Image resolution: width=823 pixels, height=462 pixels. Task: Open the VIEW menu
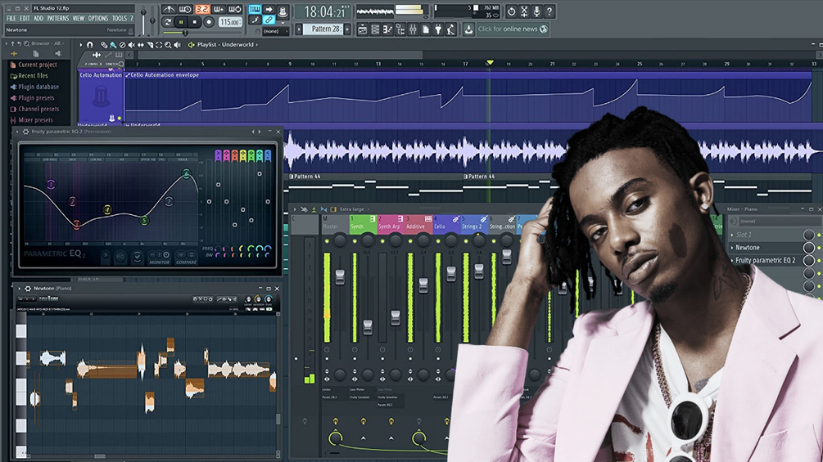[x=79, y=18]
